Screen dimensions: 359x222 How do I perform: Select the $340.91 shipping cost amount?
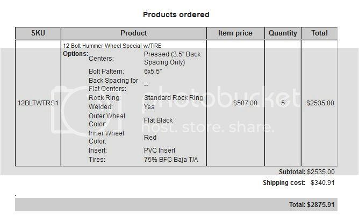click(x=322, y=183)
